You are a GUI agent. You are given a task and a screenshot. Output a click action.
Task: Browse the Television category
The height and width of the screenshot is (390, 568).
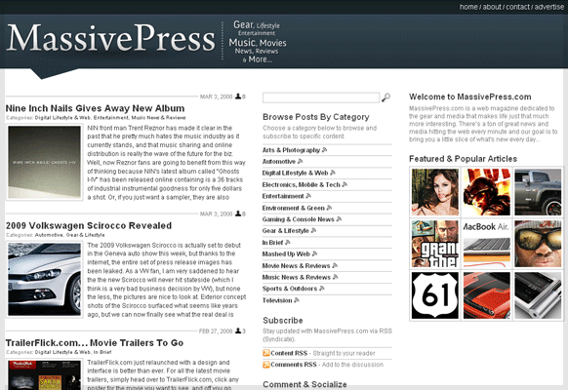277,300
